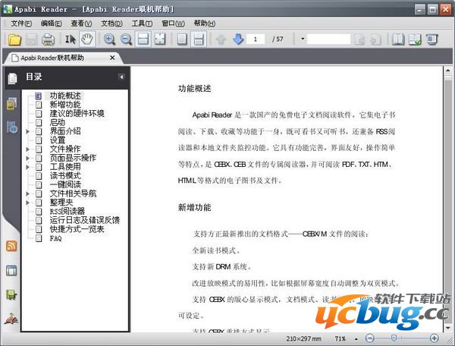The width and height of the screenshot is (455, 346).
Task: Collapse the 目录 panel using arrow
Action: (121, 77)
